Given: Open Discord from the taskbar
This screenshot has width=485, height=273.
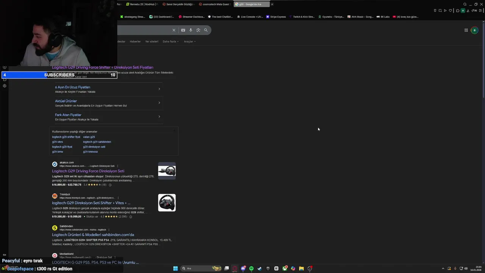Looking at the screenshot, I should [243, 268].
